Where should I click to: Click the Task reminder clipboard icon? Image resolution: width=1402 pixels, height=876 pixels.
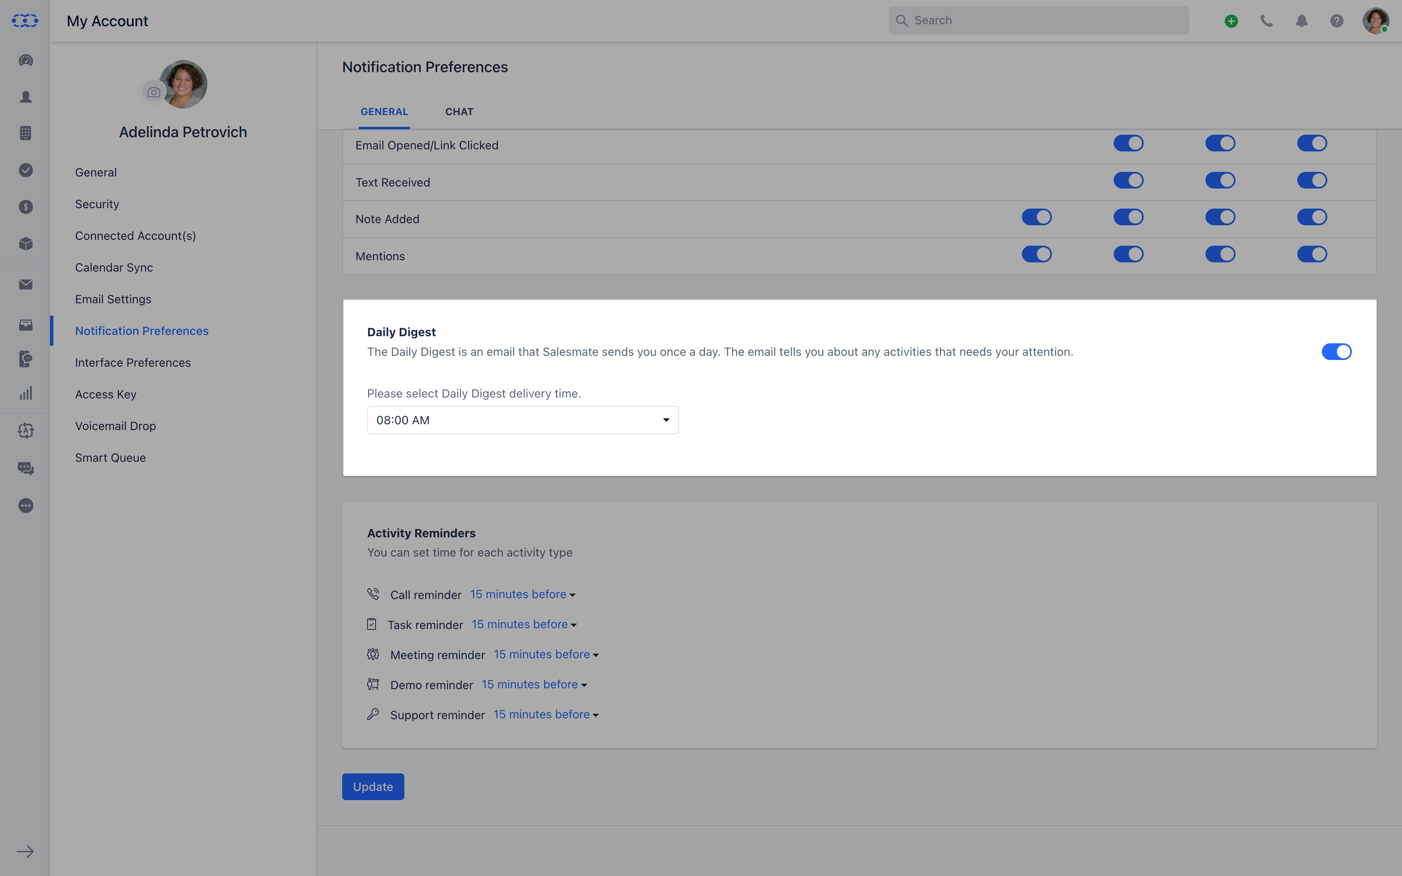372,624
